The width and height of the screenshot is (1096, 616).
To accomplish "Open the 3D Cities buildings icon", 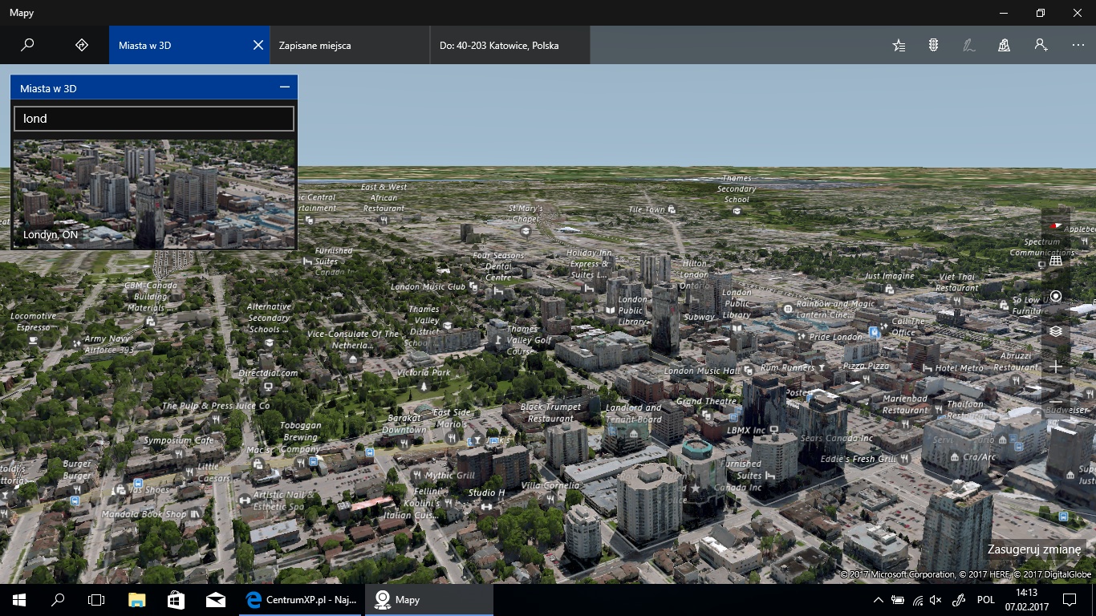I will point(1004,46).
